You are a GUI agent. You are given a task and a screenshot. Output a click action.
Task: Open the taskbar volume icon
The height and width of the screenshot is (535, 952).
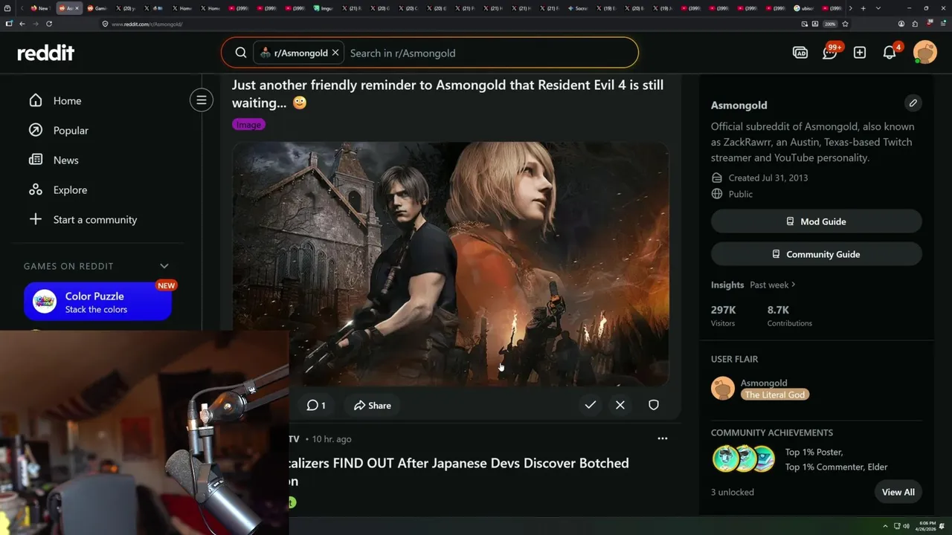pyautogui.click(x=906, y=526)
